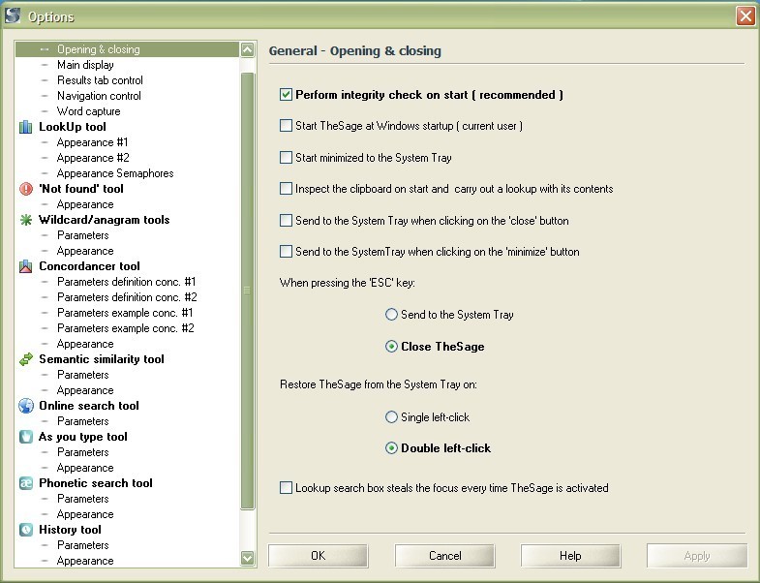Click the Semantic similarity arrows icon
760x583 pixels.
[26, 359]
